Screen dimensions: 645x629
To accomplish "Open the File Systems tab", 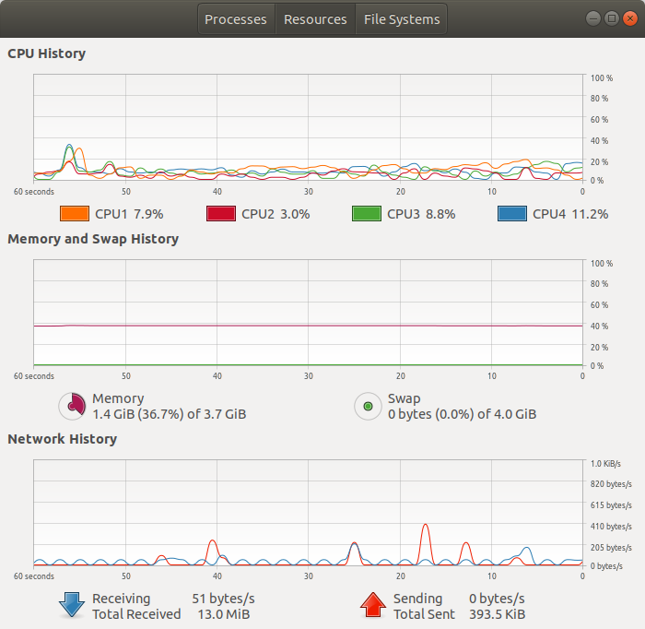I will point(402,19).
